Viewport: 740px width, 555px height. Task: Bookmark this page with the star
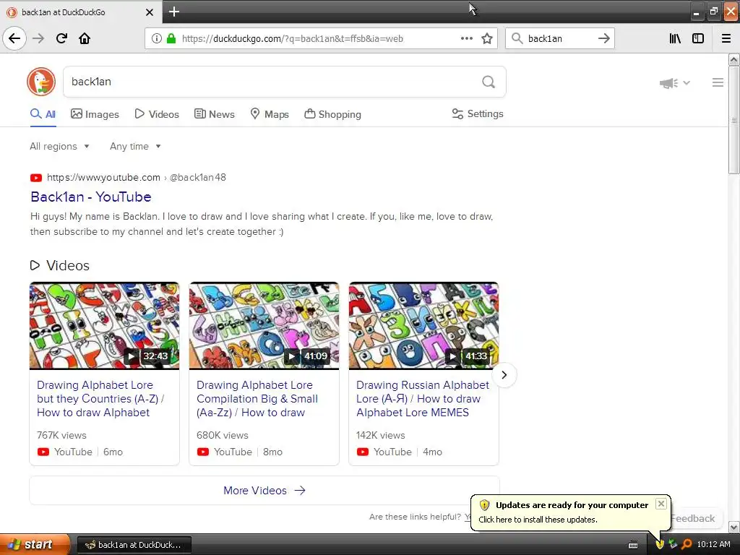coord(487,38)
